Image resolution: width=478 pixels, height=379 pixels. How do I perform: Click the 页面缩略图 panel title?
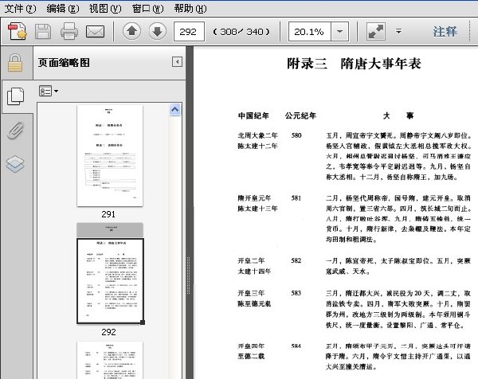tap(64, 62)
